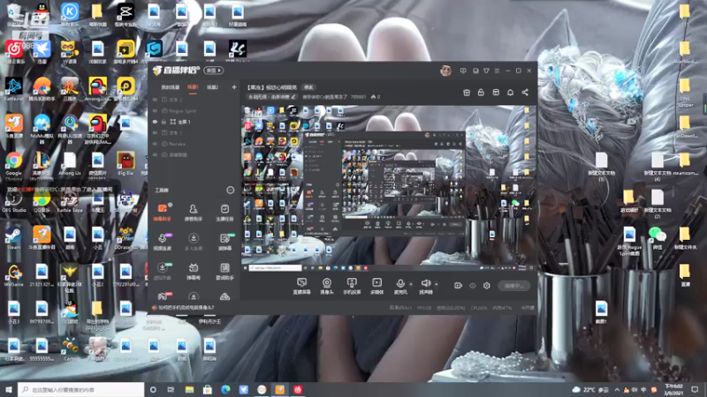Select the 全屏 1 source row
Screen dimensions: 707x397
click(194, 122)
